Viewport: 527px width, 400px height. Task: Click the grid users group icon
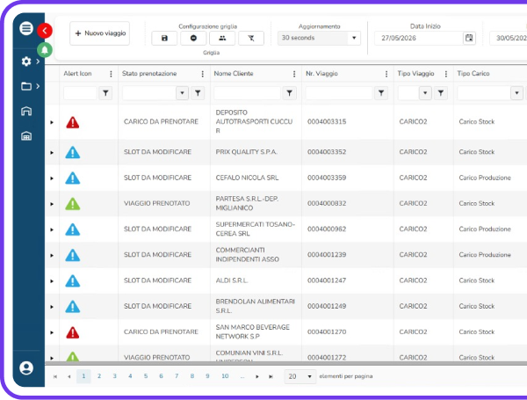click(222, 38)
